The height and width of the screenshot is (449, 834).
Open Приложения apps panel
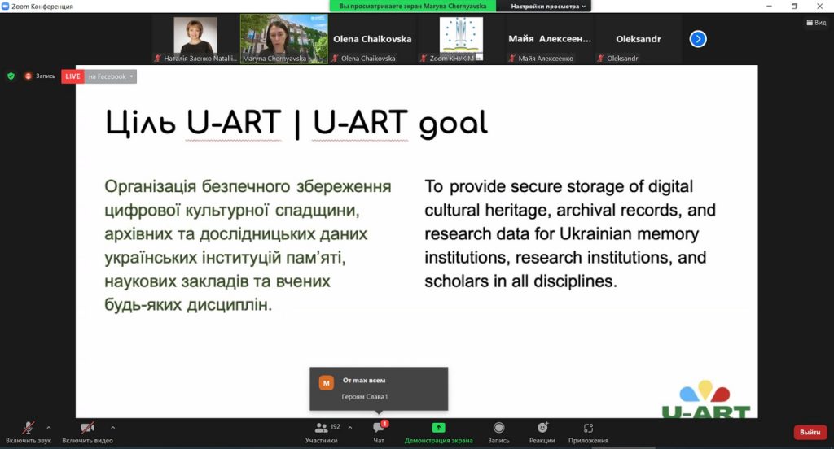(588, 433)
